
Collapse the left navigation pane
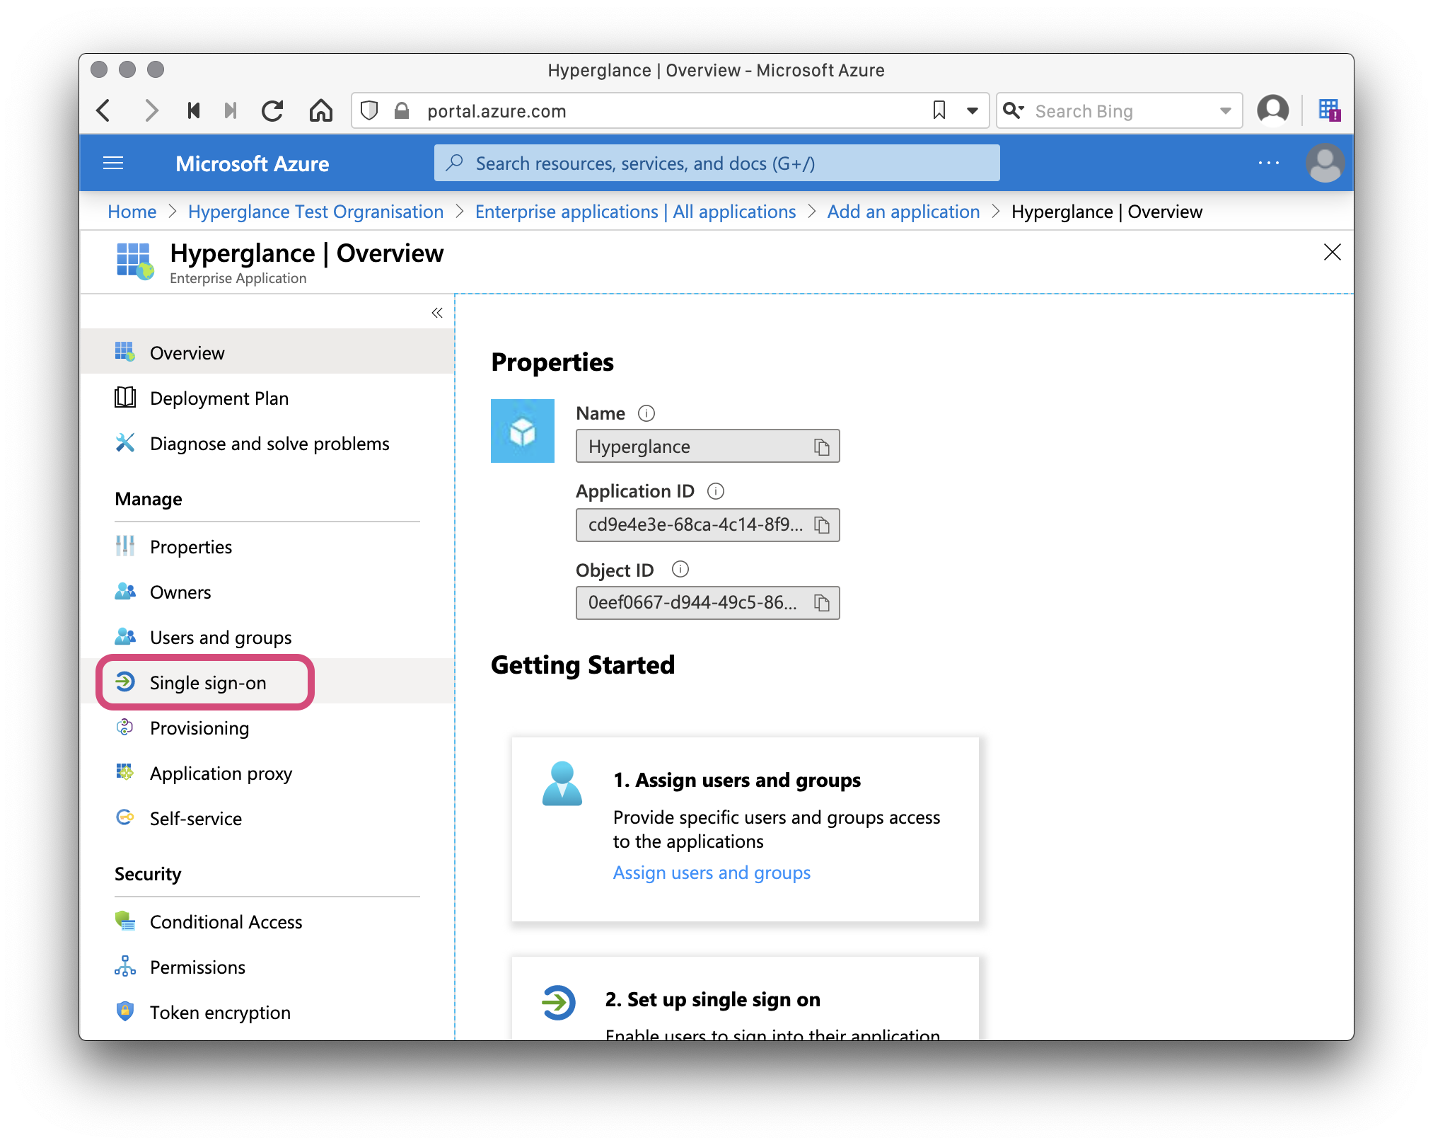coord(436,313)
